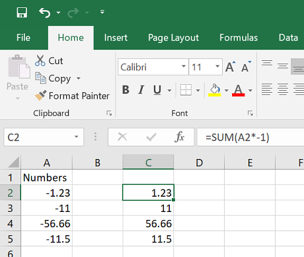Screen dimensions: 304x257
Task: Select row 3 header
Action: click(10, 208)
